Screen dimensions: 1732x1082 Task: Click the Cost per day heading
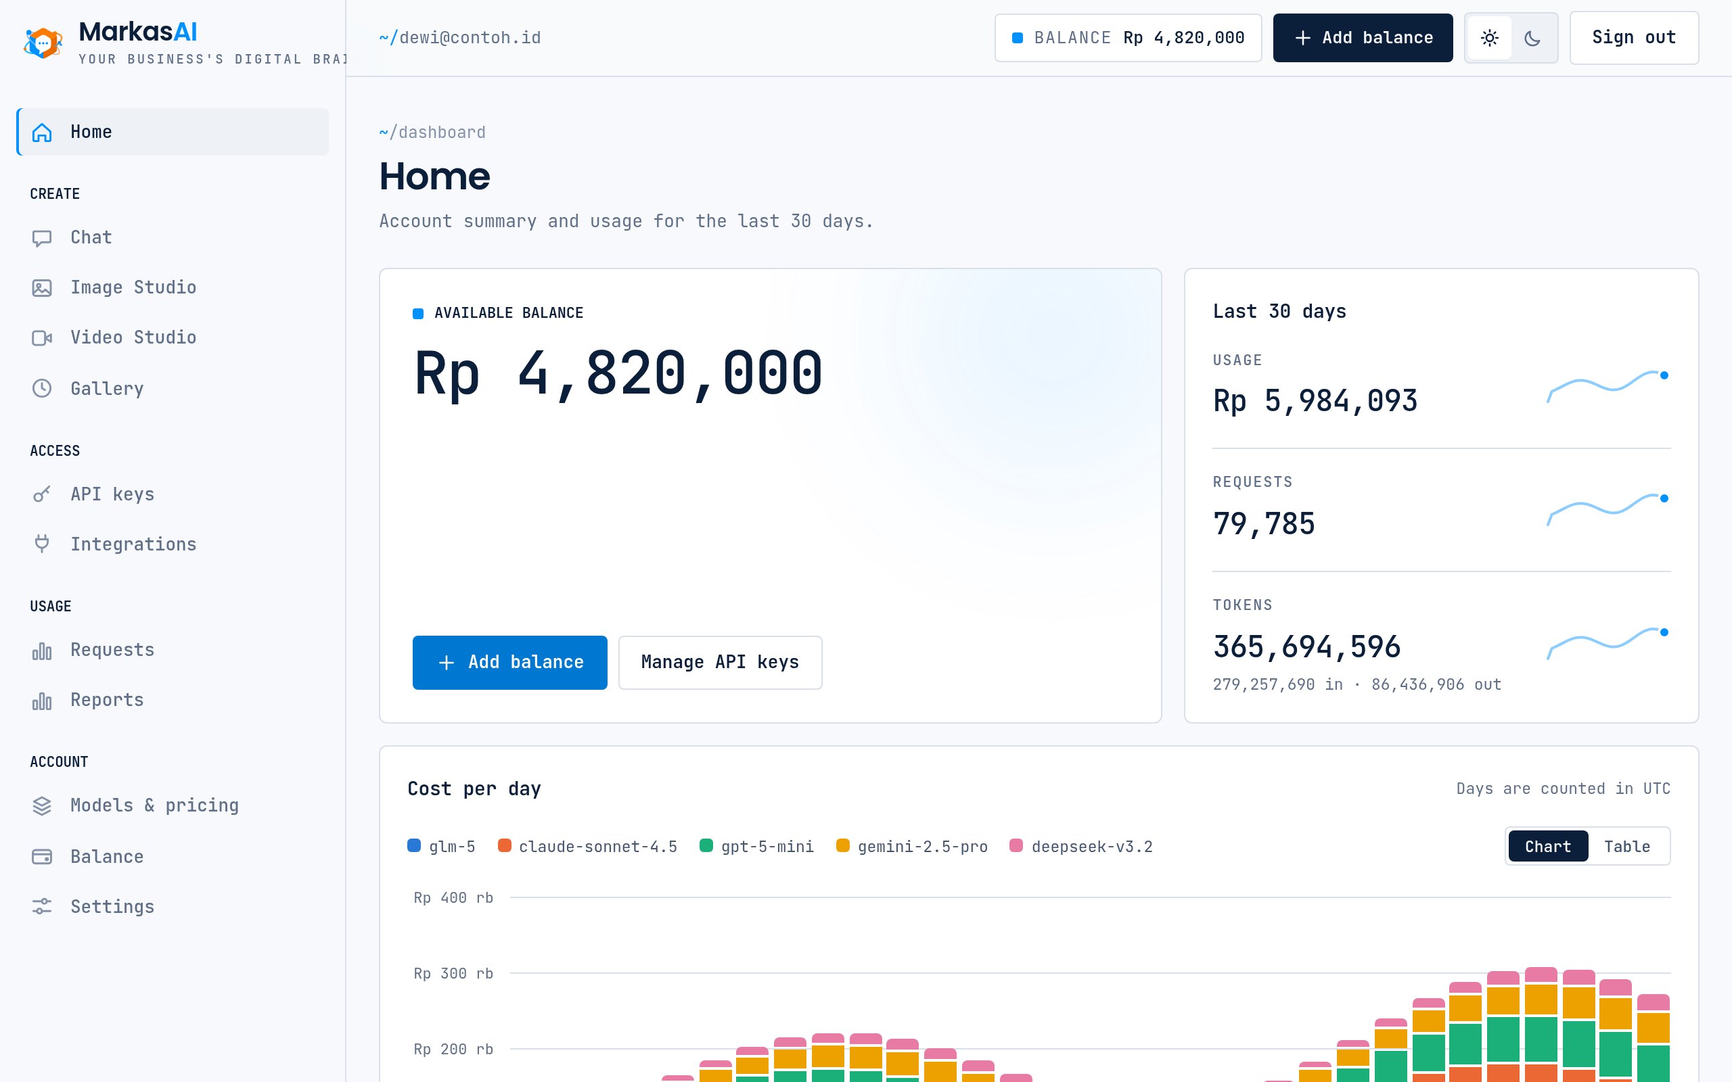coord(474,789)
